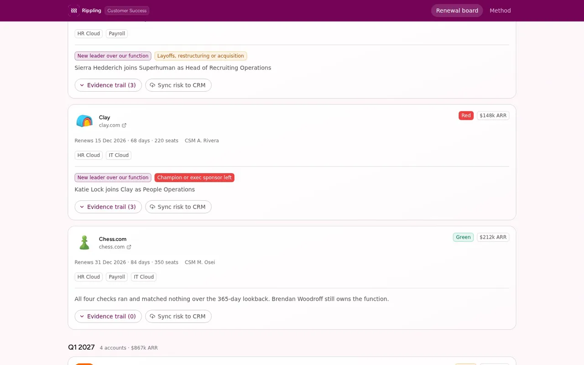Click CSM A. Rivera on Clay card
Screen dimensions: 584x365
tap(202, 141)
